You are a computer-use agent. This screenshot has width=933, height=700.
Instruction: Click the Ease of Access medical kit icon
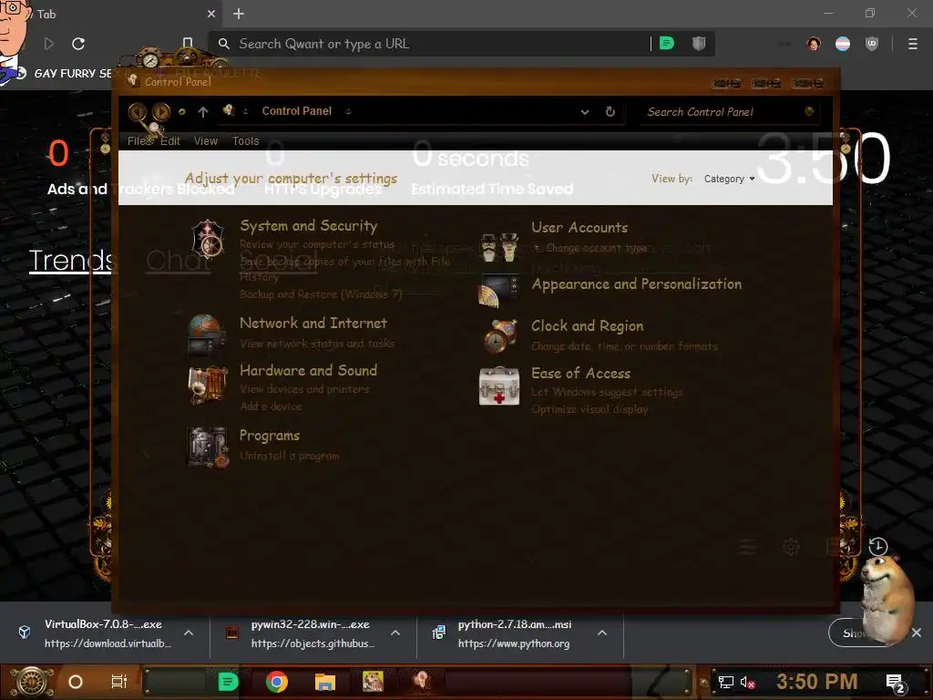[499, 386]
